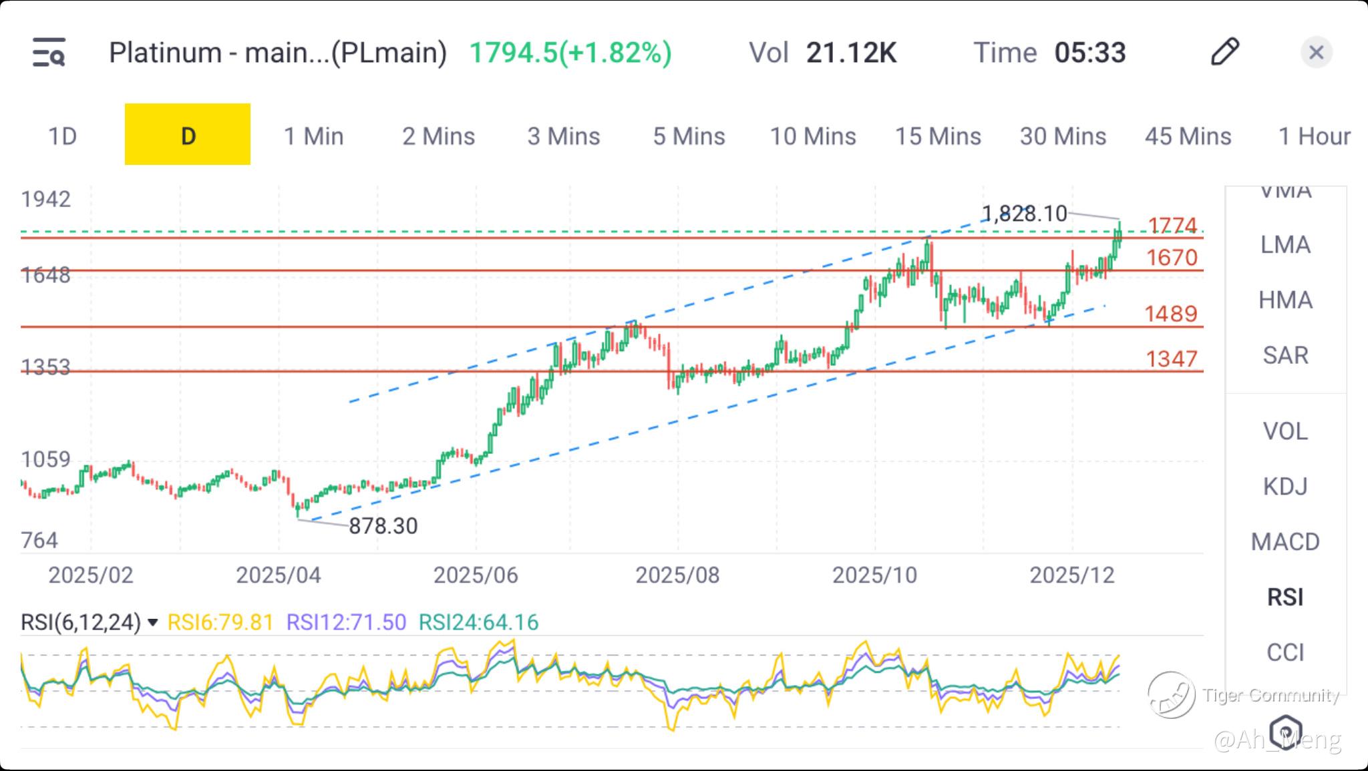Toggle the CCI indicator

[x=1285, y=652]
